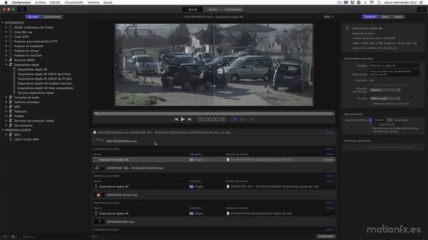Open the Vídeo tab in the inspector

385,17
